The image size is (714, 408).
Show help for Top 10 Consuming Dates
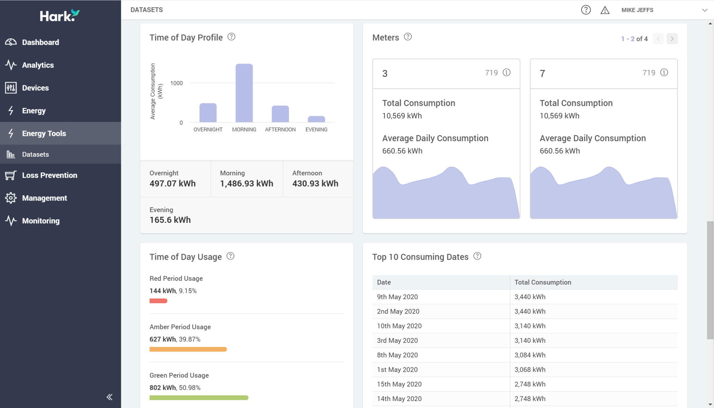(x=477, y=256)
